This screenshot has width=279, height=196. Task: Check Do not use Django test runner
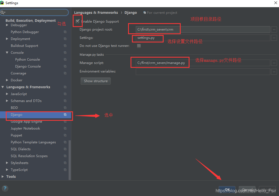[x=139, y=46]
